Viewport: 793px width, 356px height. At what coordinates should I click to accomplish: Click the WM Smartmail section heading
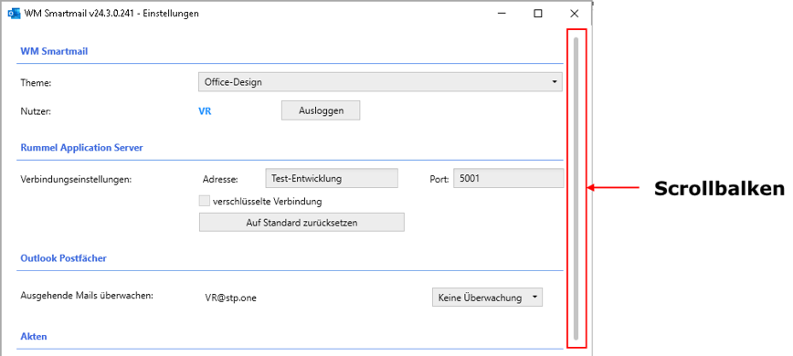point(54,51)
